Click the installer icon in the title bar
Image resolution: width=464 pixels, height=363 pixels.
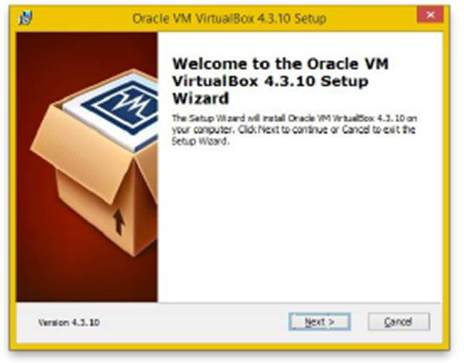pos(26,18)
